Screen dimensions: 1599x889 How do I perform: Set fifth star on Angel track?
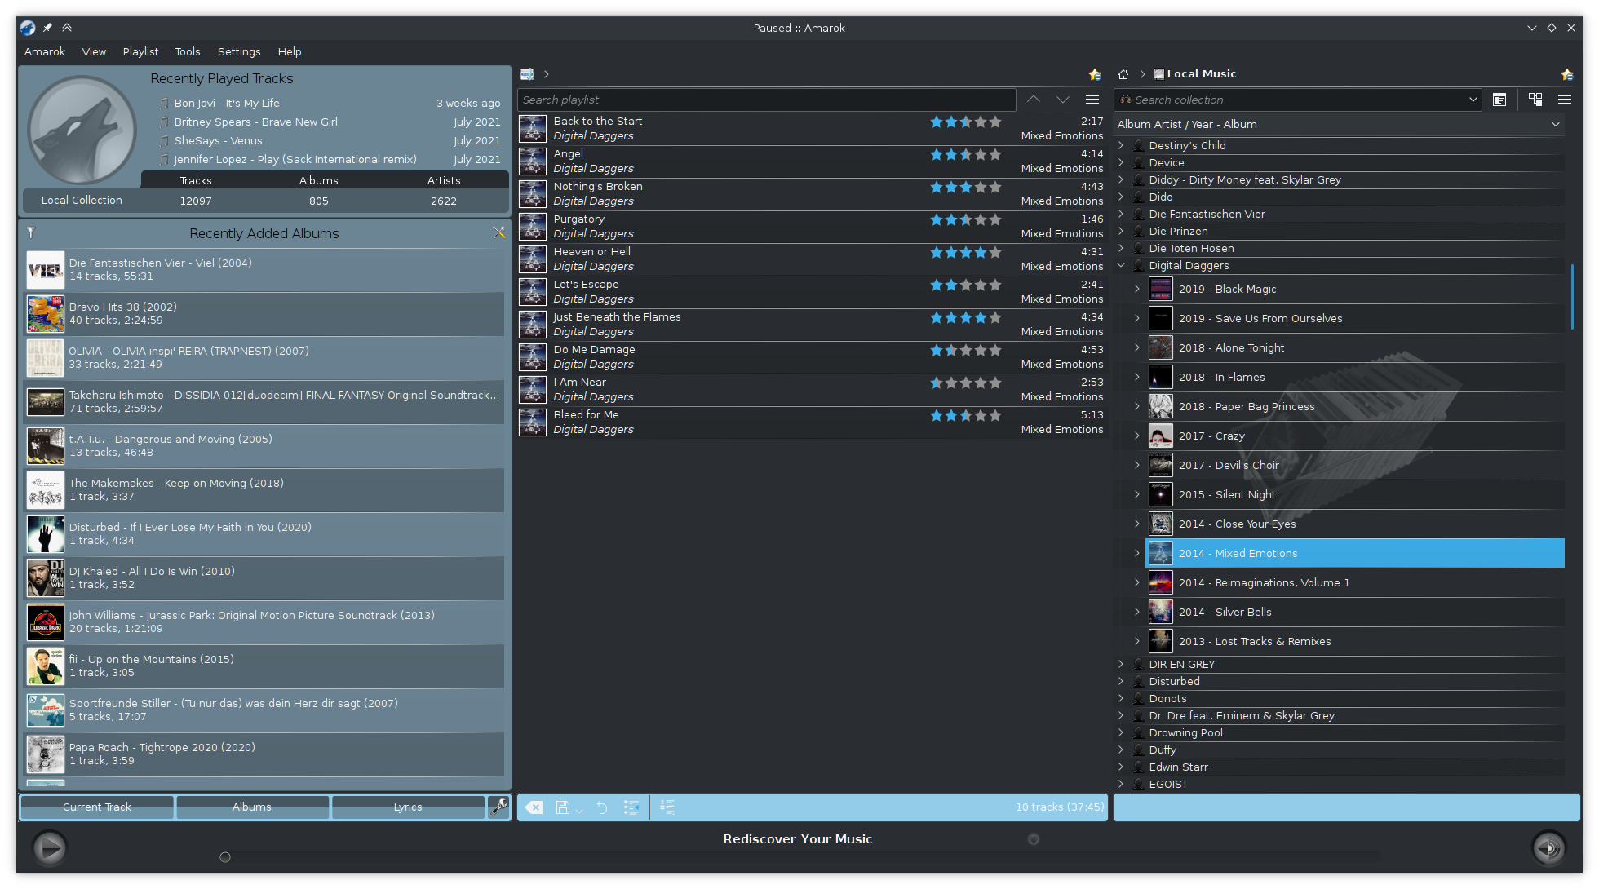pos(995,154)
